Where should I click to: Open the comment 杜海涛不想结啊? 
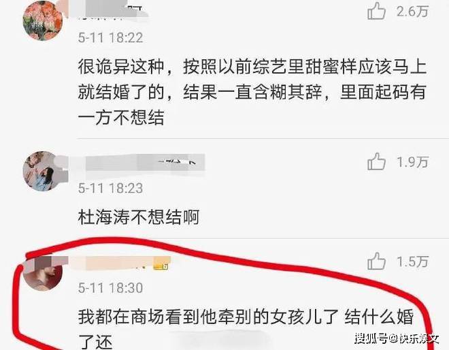click(138, 217)
